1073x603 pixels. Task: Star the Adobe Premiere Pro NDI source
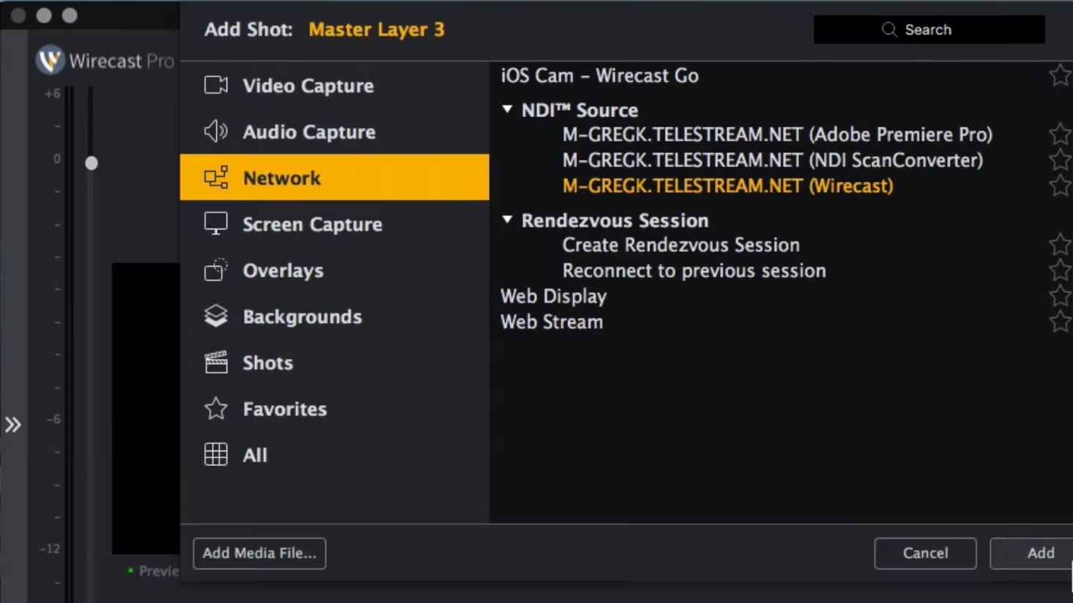(1060, 134)
